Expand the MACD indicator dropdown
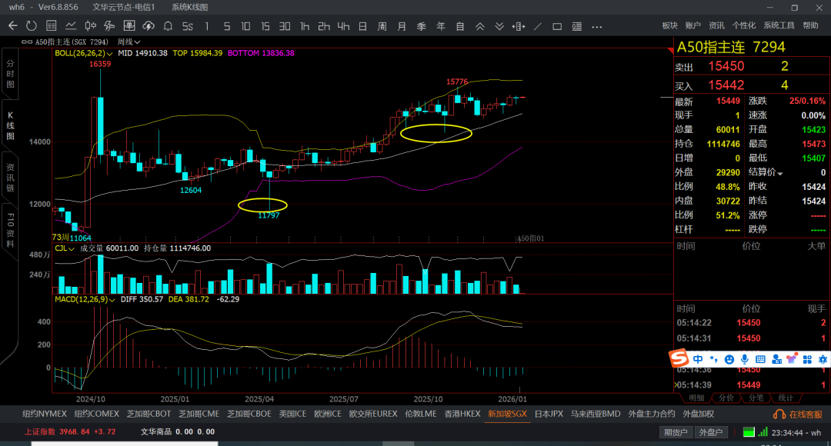This screenshot has width=831, height=446. 112,300
